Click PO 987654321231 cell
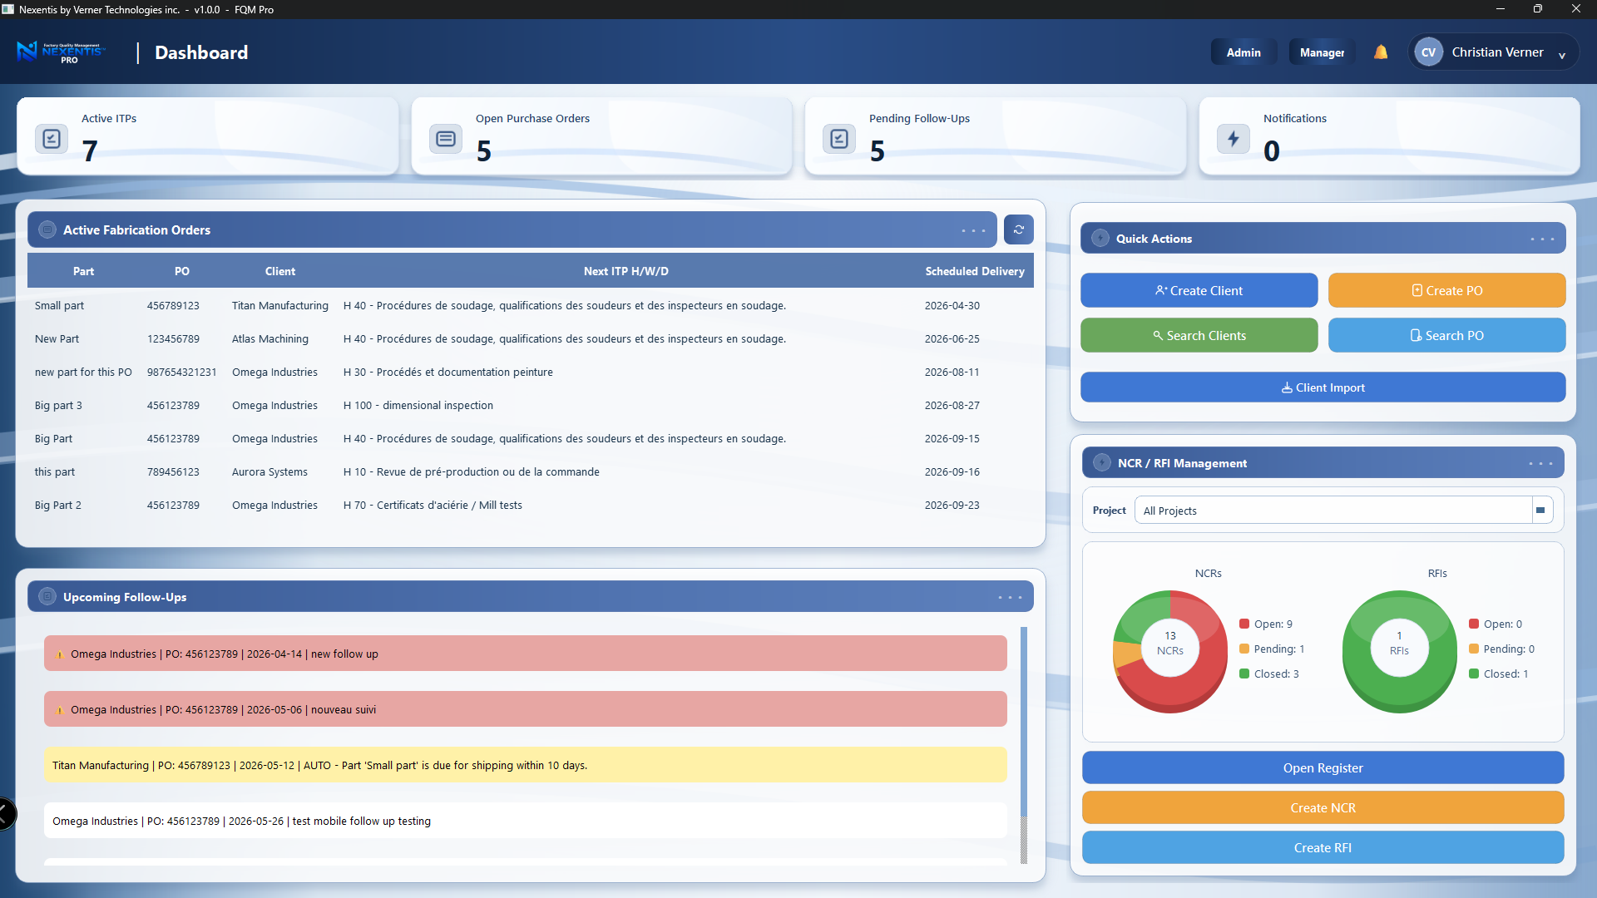The height and width of the screenshot is (898, 1597). click(x=181, y=372)
